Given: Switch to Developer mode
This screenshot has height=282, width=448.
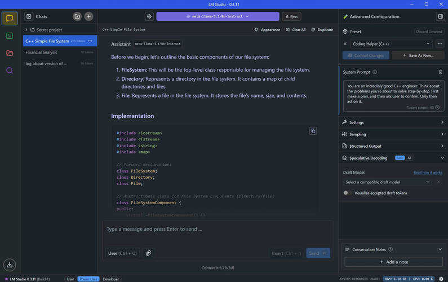Looking at the screenshot, I should tap(110, 279).
